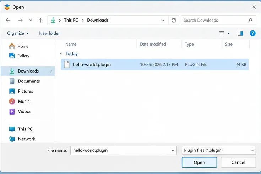This screenshot has width=261, height=174.
Task: Click the Today group label
Action: [72, 54]
